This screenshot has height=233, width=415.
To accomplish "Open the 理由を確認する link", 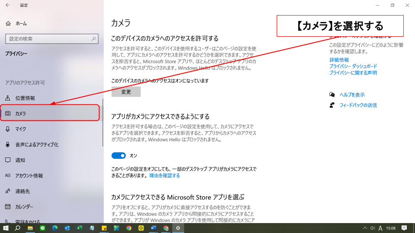I will click(164, 176).
